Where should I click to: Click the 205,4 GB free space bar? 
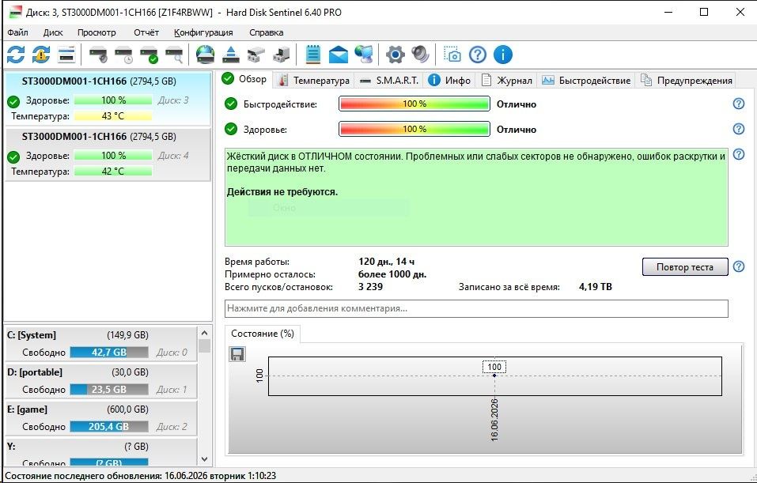pyautogui.click(x=109, y=427)
